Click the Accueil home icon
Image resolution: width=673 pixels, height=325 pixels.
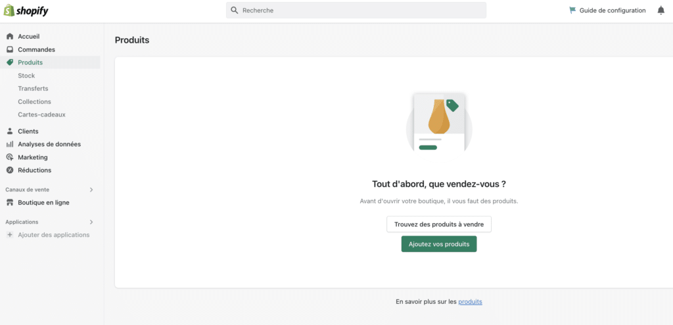(x=10, y=36)
